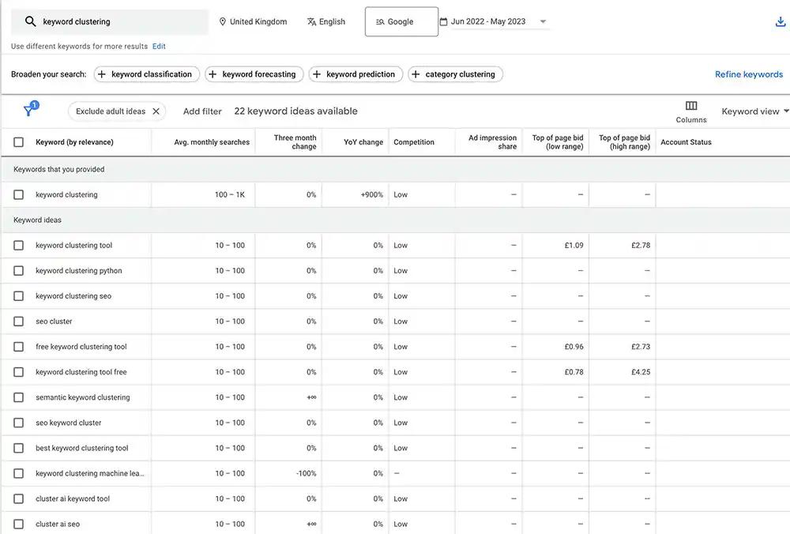Open the date range dropdown arrow
This screenshot has width=790, height=534.
pos(543,21)
